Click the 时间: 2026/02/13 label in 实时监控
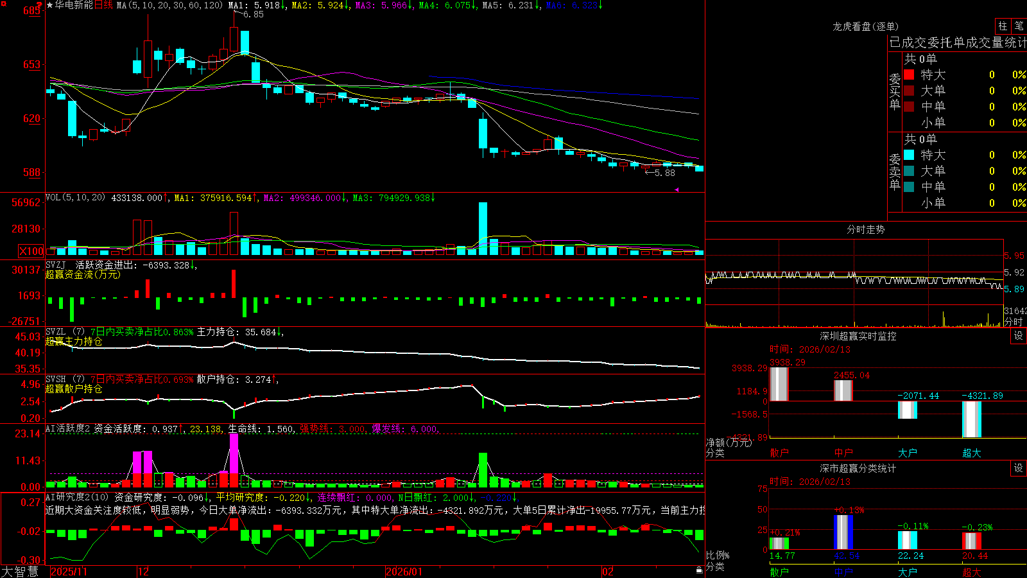1027x578 pixels. 810,349
